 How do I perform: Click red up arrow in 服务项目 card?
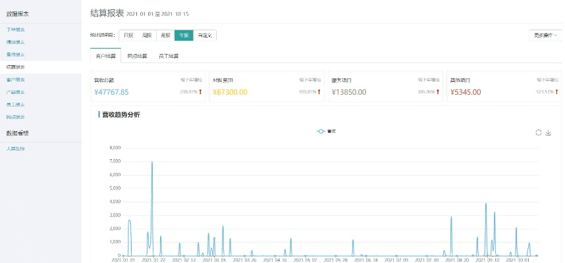click(x=438, y=92)
